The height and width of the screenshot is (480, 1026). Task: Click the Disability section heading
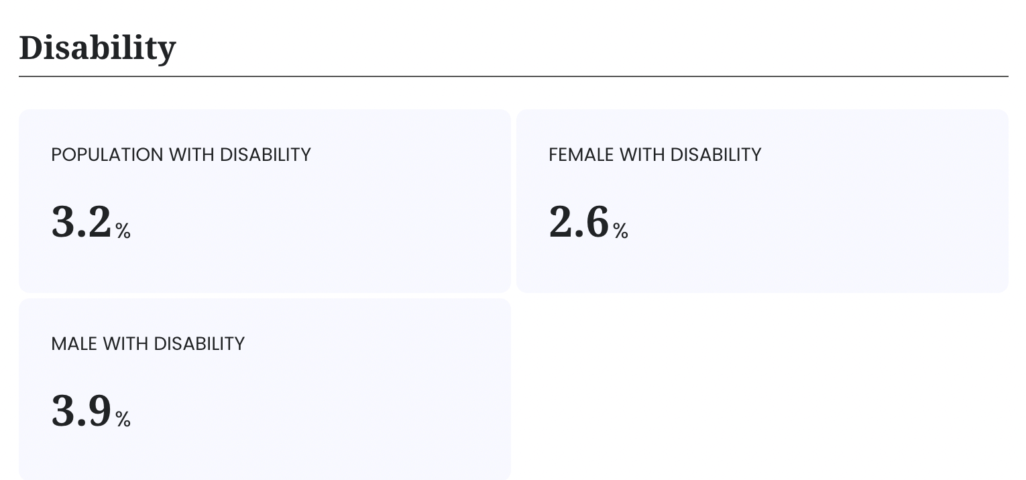click(x=97, y=48)
